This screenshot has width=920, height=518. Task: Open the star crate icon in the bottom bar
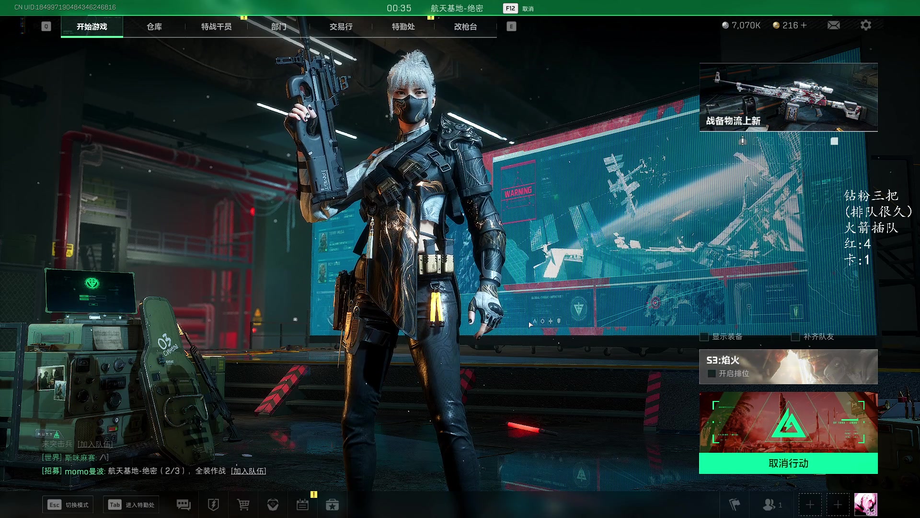332,505
